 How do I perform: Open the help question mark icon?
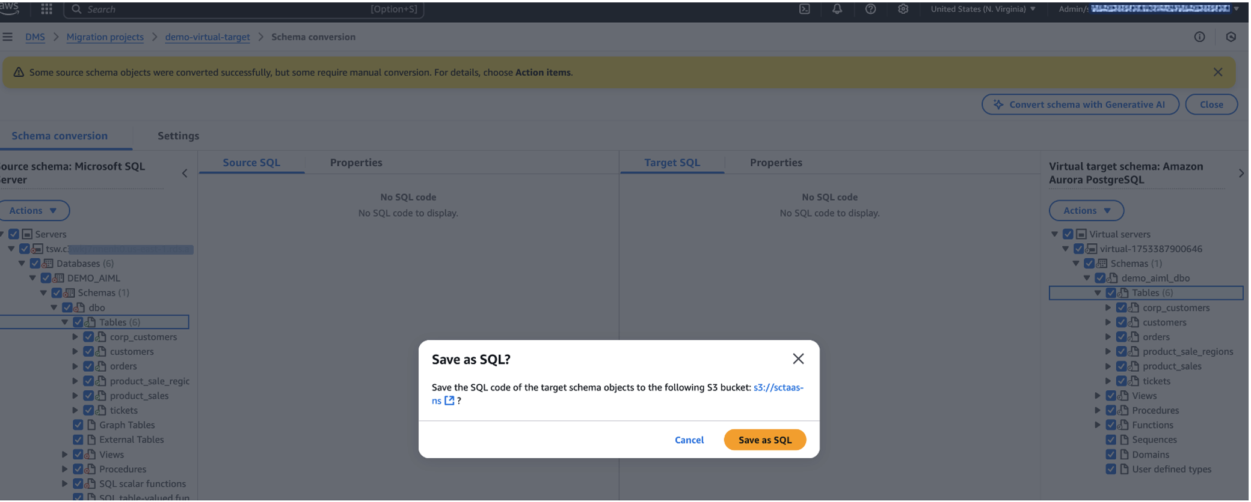(870, 9)
